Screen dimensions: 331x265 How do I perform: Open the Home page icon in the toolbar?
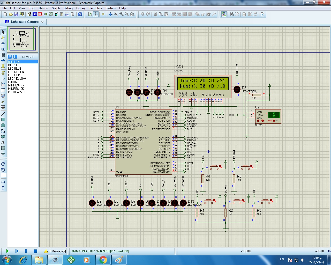pos(29,14)
